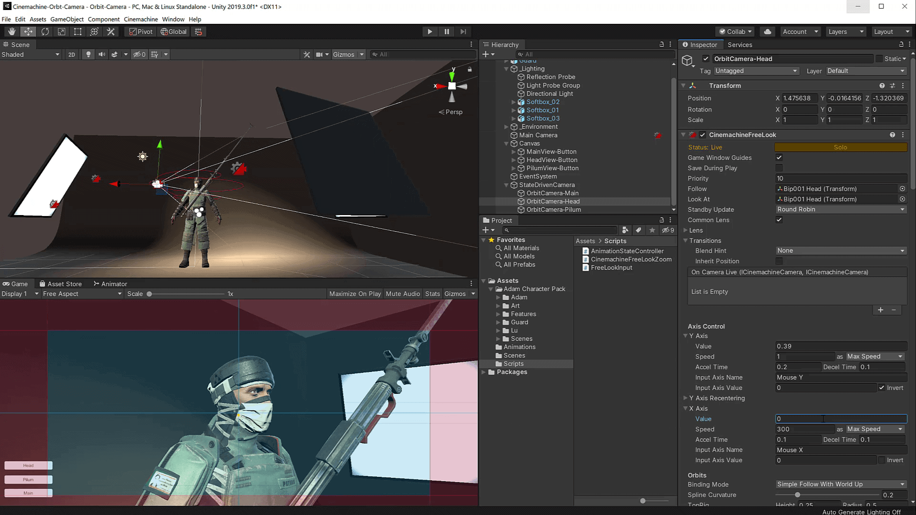
Task: Open Unity Collab cloud services icon
Action: [x=767, y=31]
